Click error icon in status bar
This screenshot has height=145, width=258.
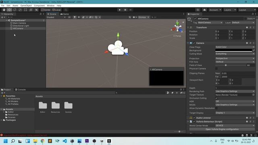coord(2,135)
